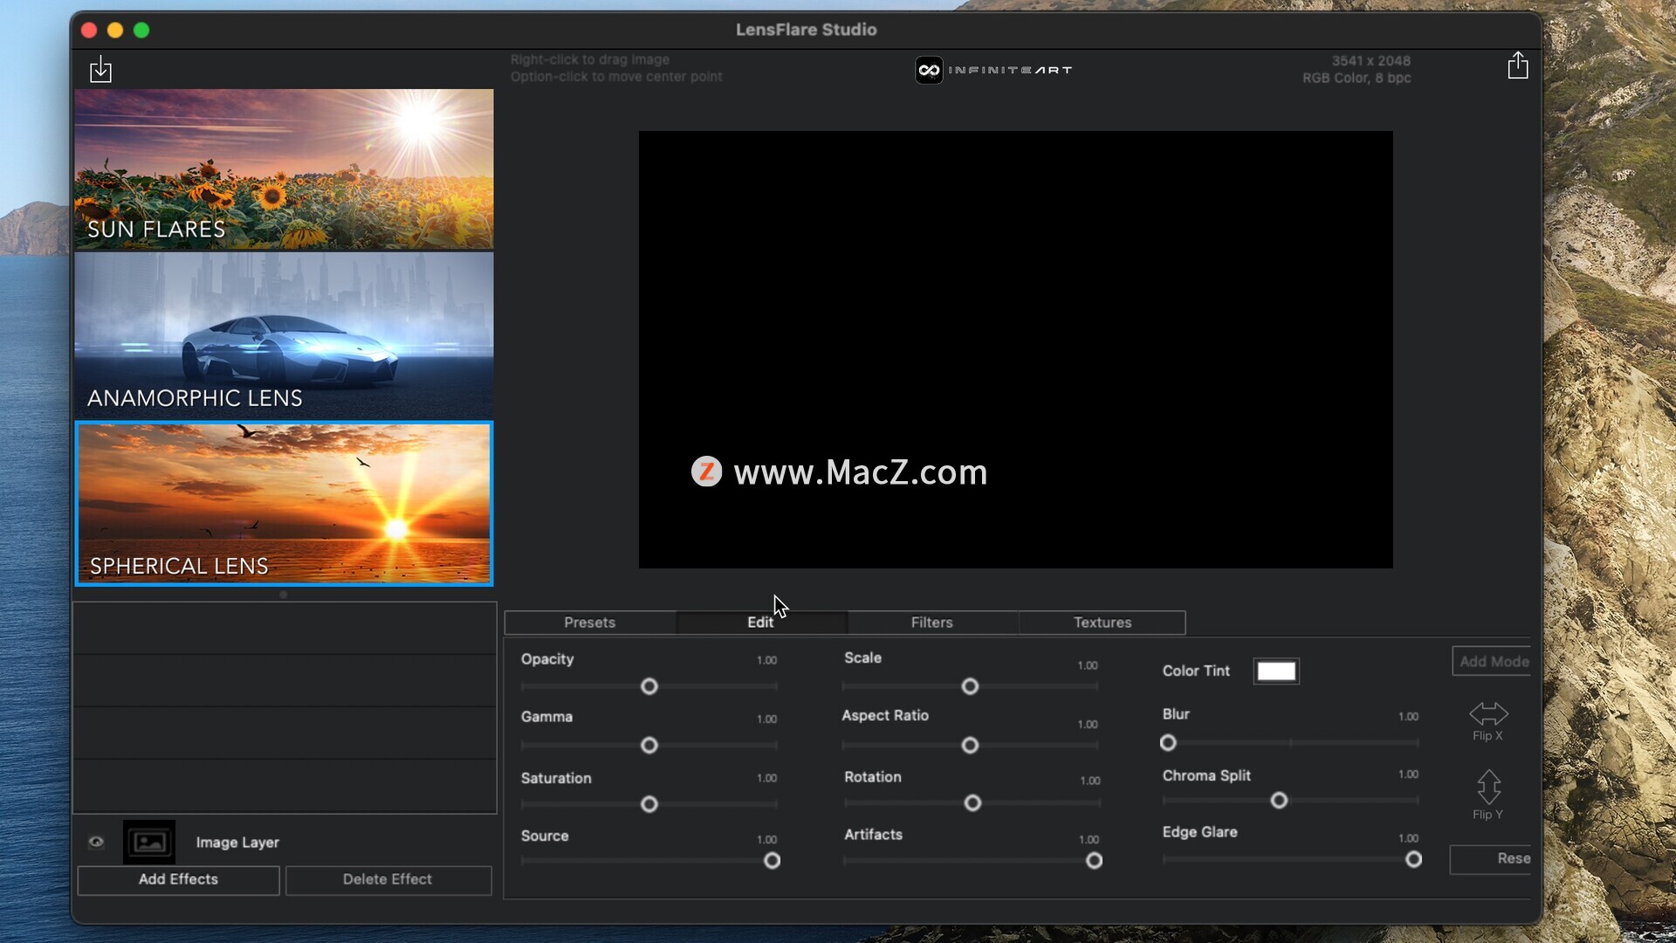Click the Add Mode button

tap(1492, 662)
